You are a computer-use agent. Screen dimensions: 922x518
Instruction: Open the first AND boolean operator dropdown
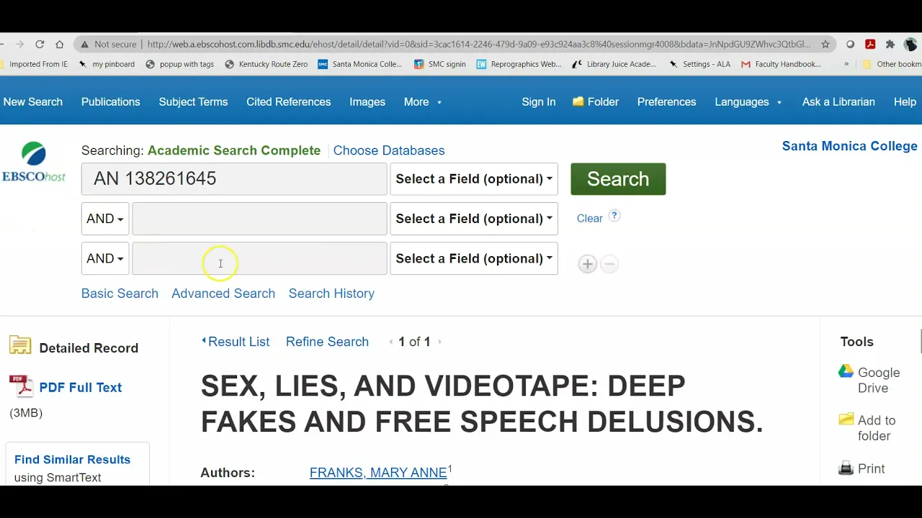click(105, 219)
